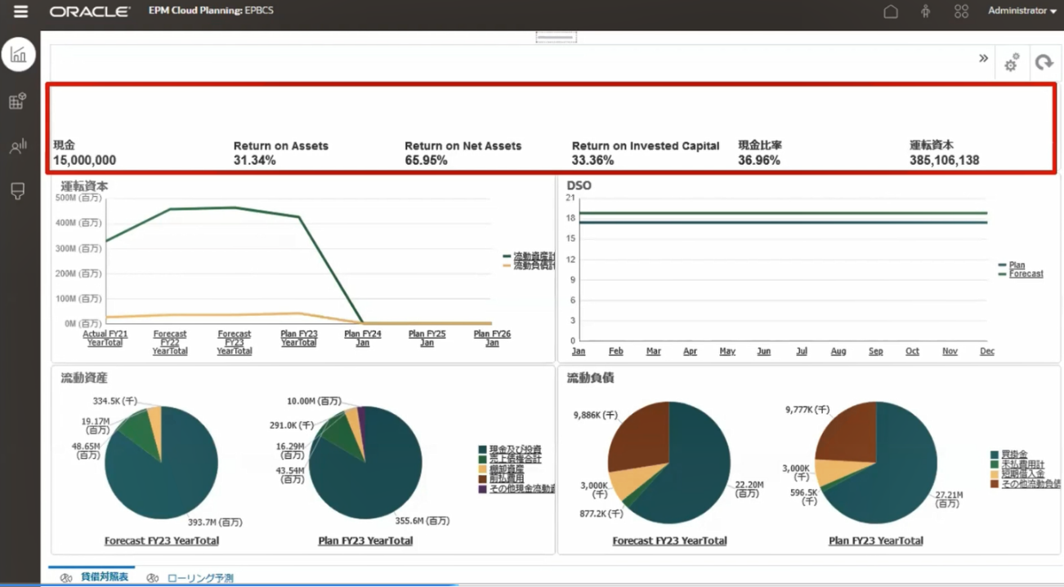Click the Jun label on DSO axis
The image size is (1064, 587).
click(x=763, y=351)
